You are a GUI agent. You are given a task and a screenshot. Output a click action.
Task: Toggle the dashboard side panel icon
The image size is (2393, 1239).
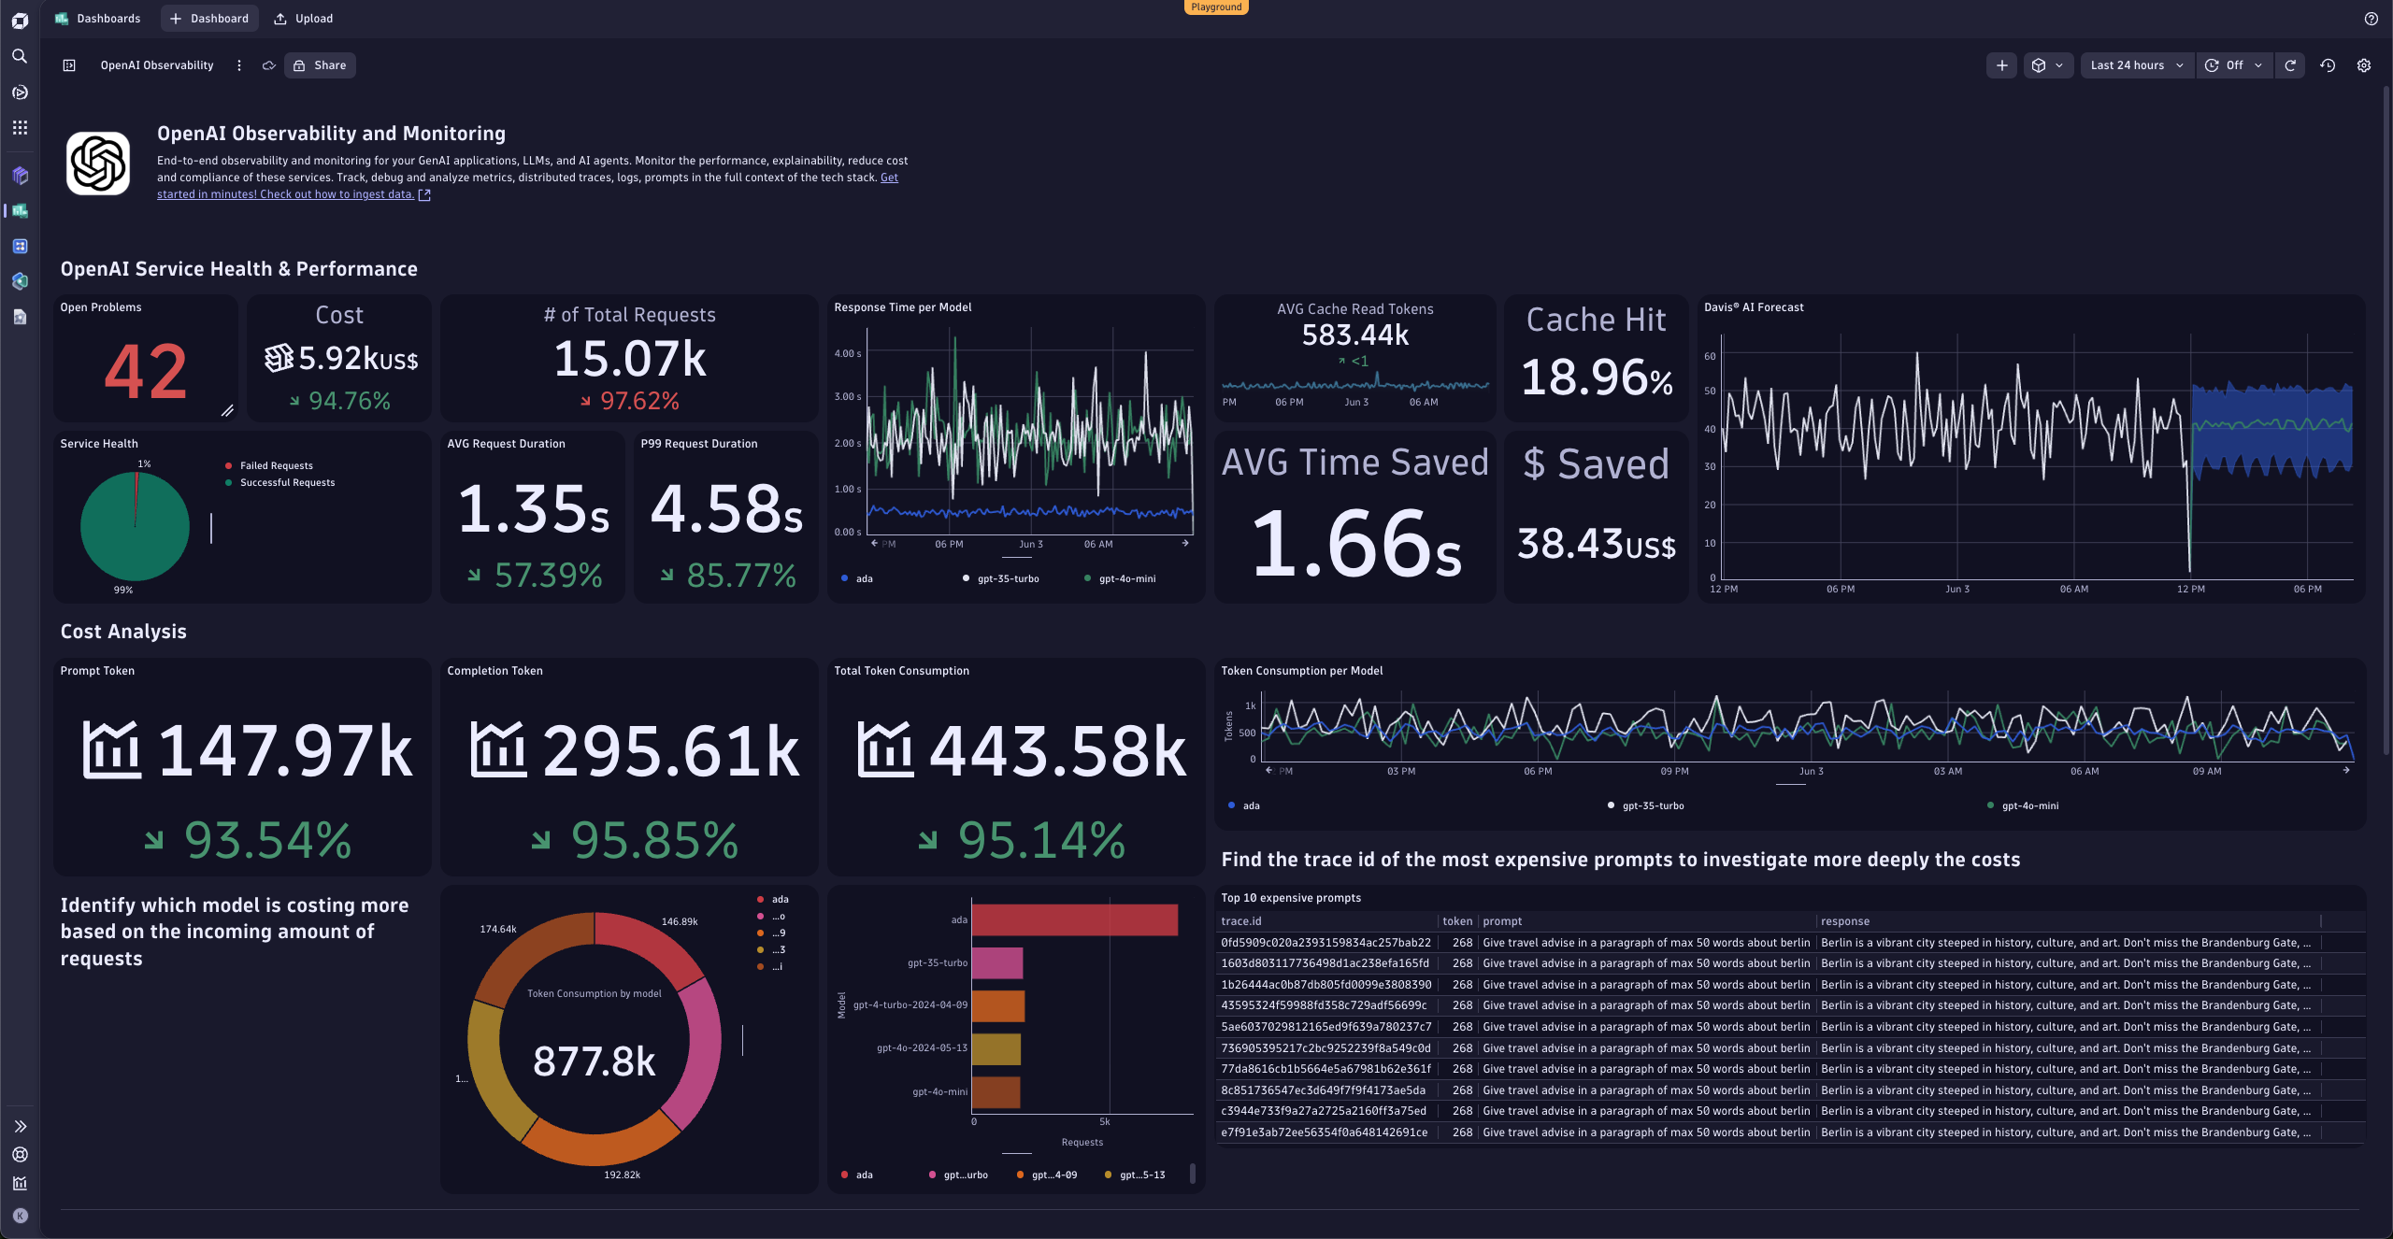pos(69,65)
